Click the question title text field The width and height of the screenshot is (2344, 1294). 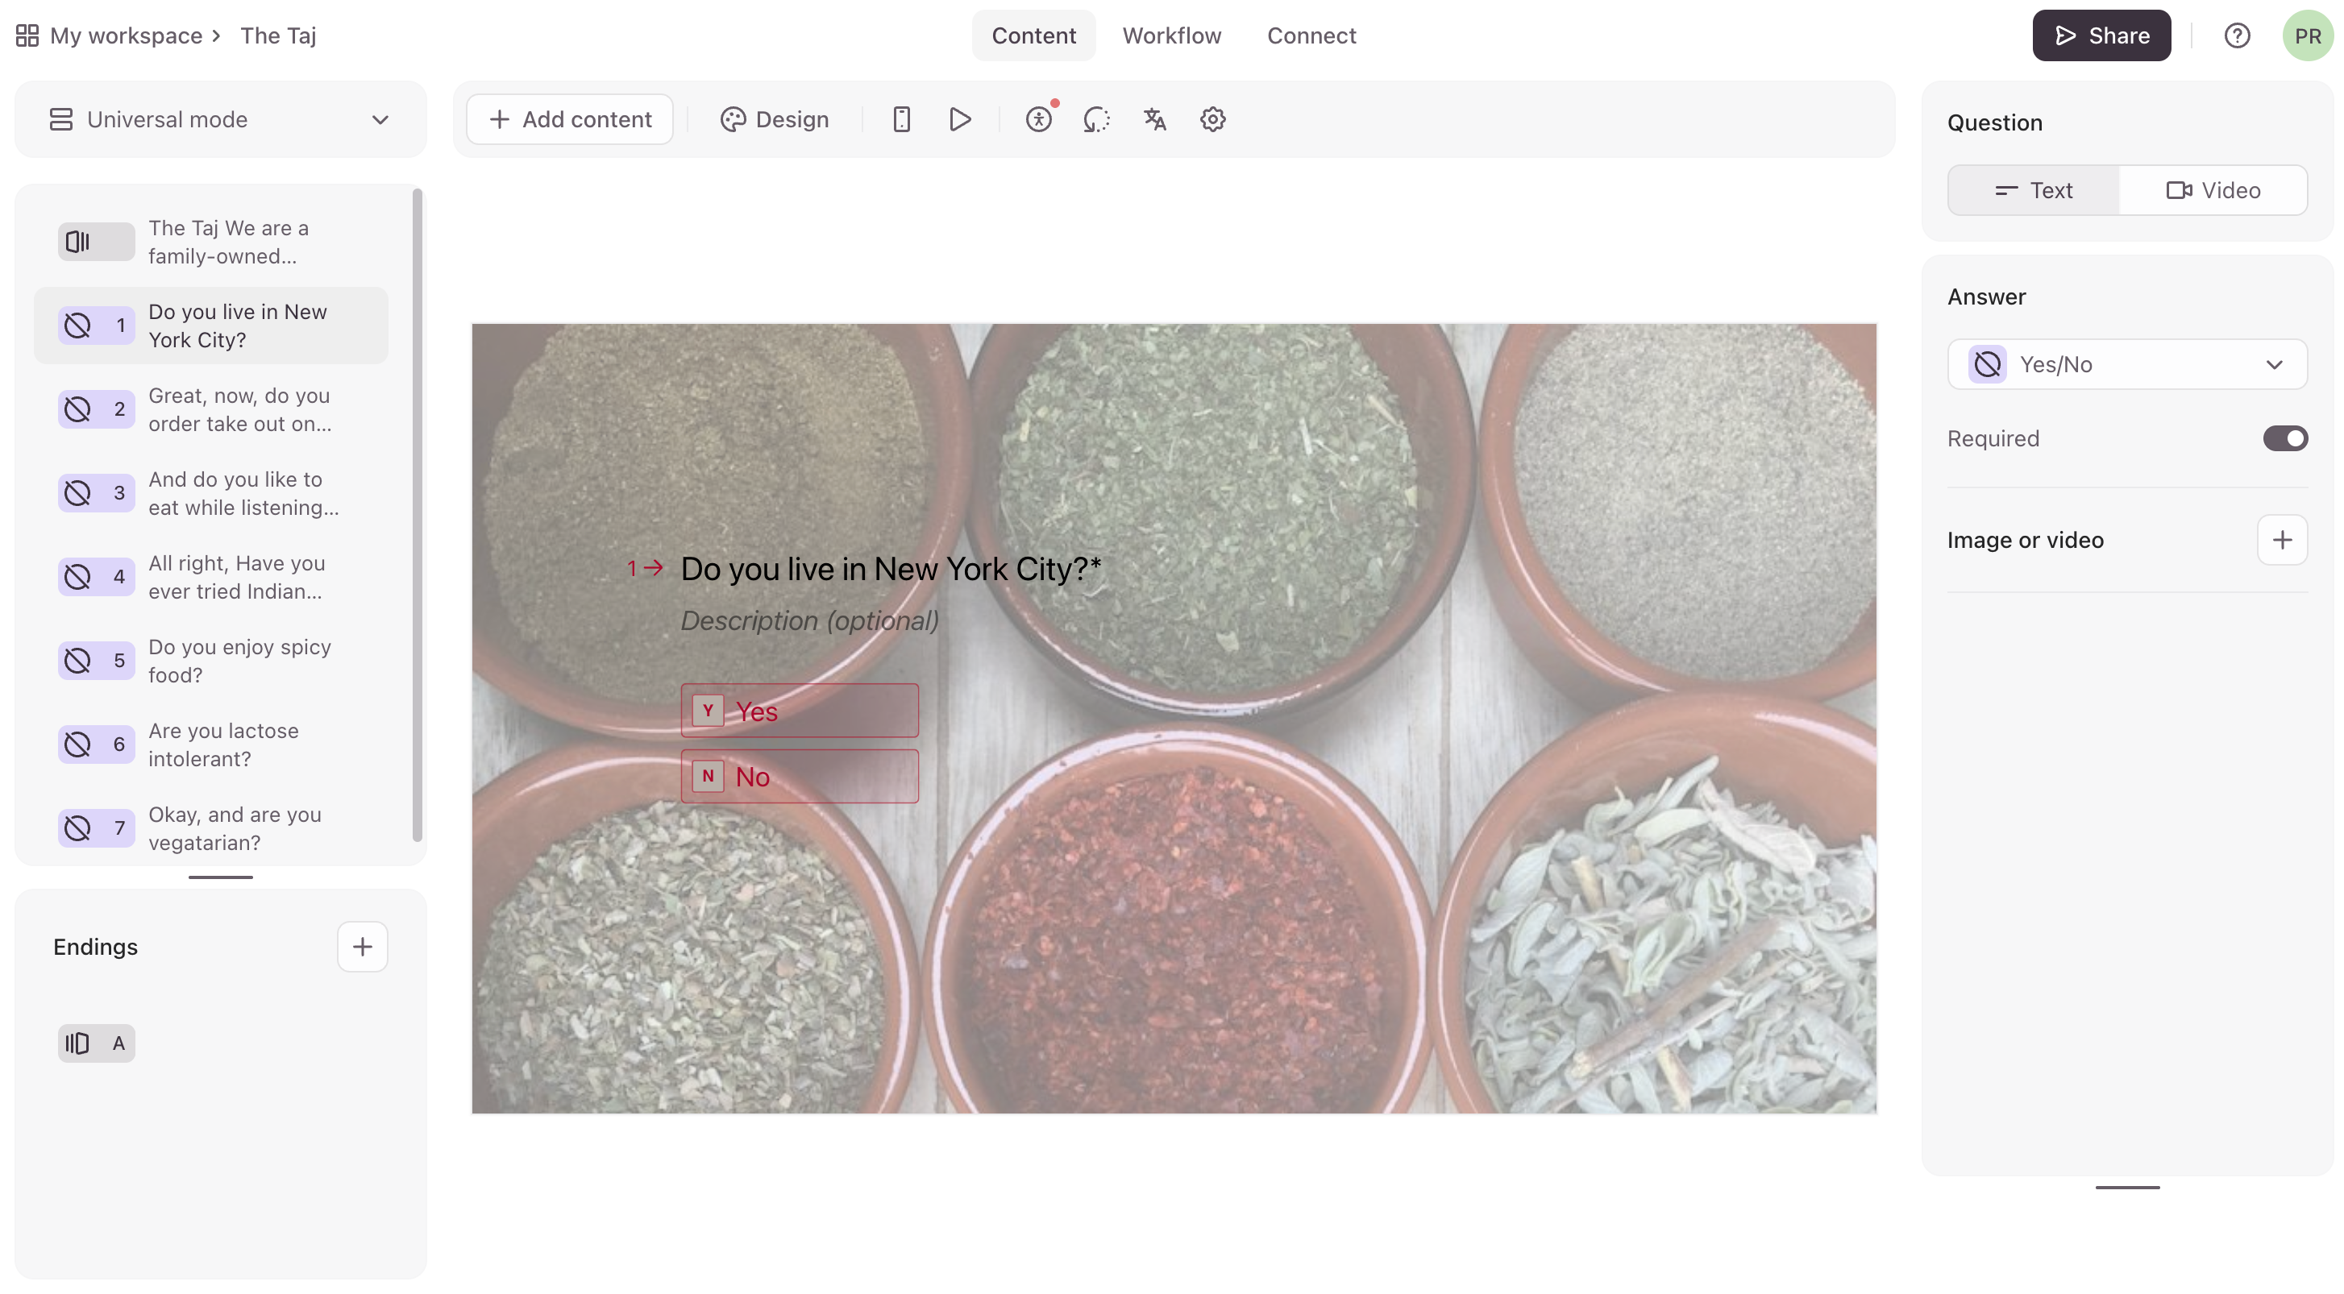(x=891, y=570)
